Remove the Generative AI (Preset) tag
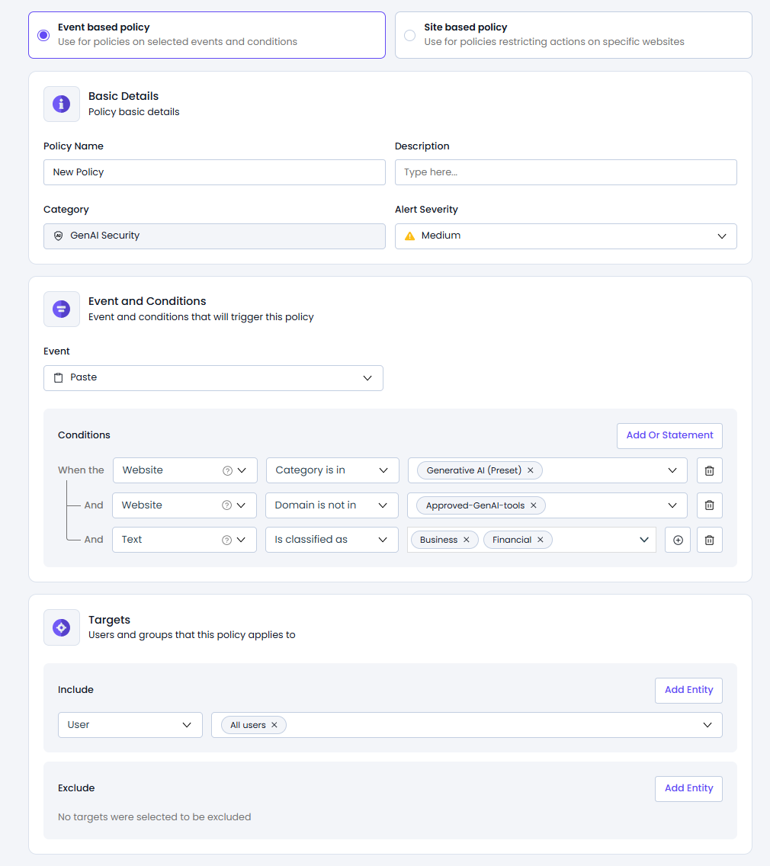 click(531, 470)
